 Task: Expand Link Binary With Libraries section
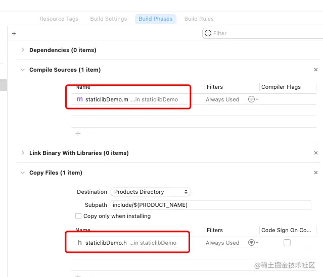pos(23,153)
